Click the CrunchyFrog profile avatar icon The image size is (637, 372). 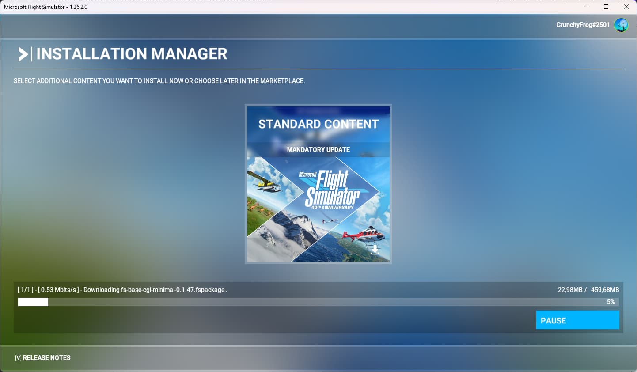point(621,25)
